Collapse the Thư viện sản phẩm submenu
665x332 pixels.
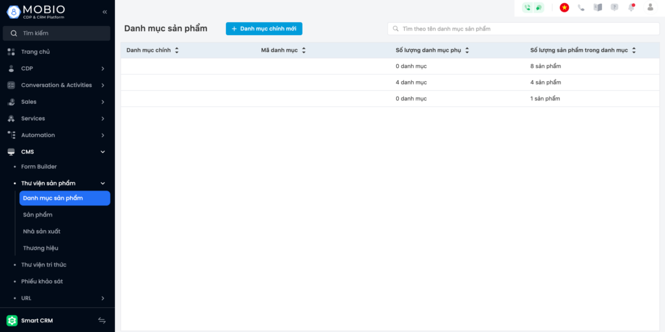coord(103,184)
